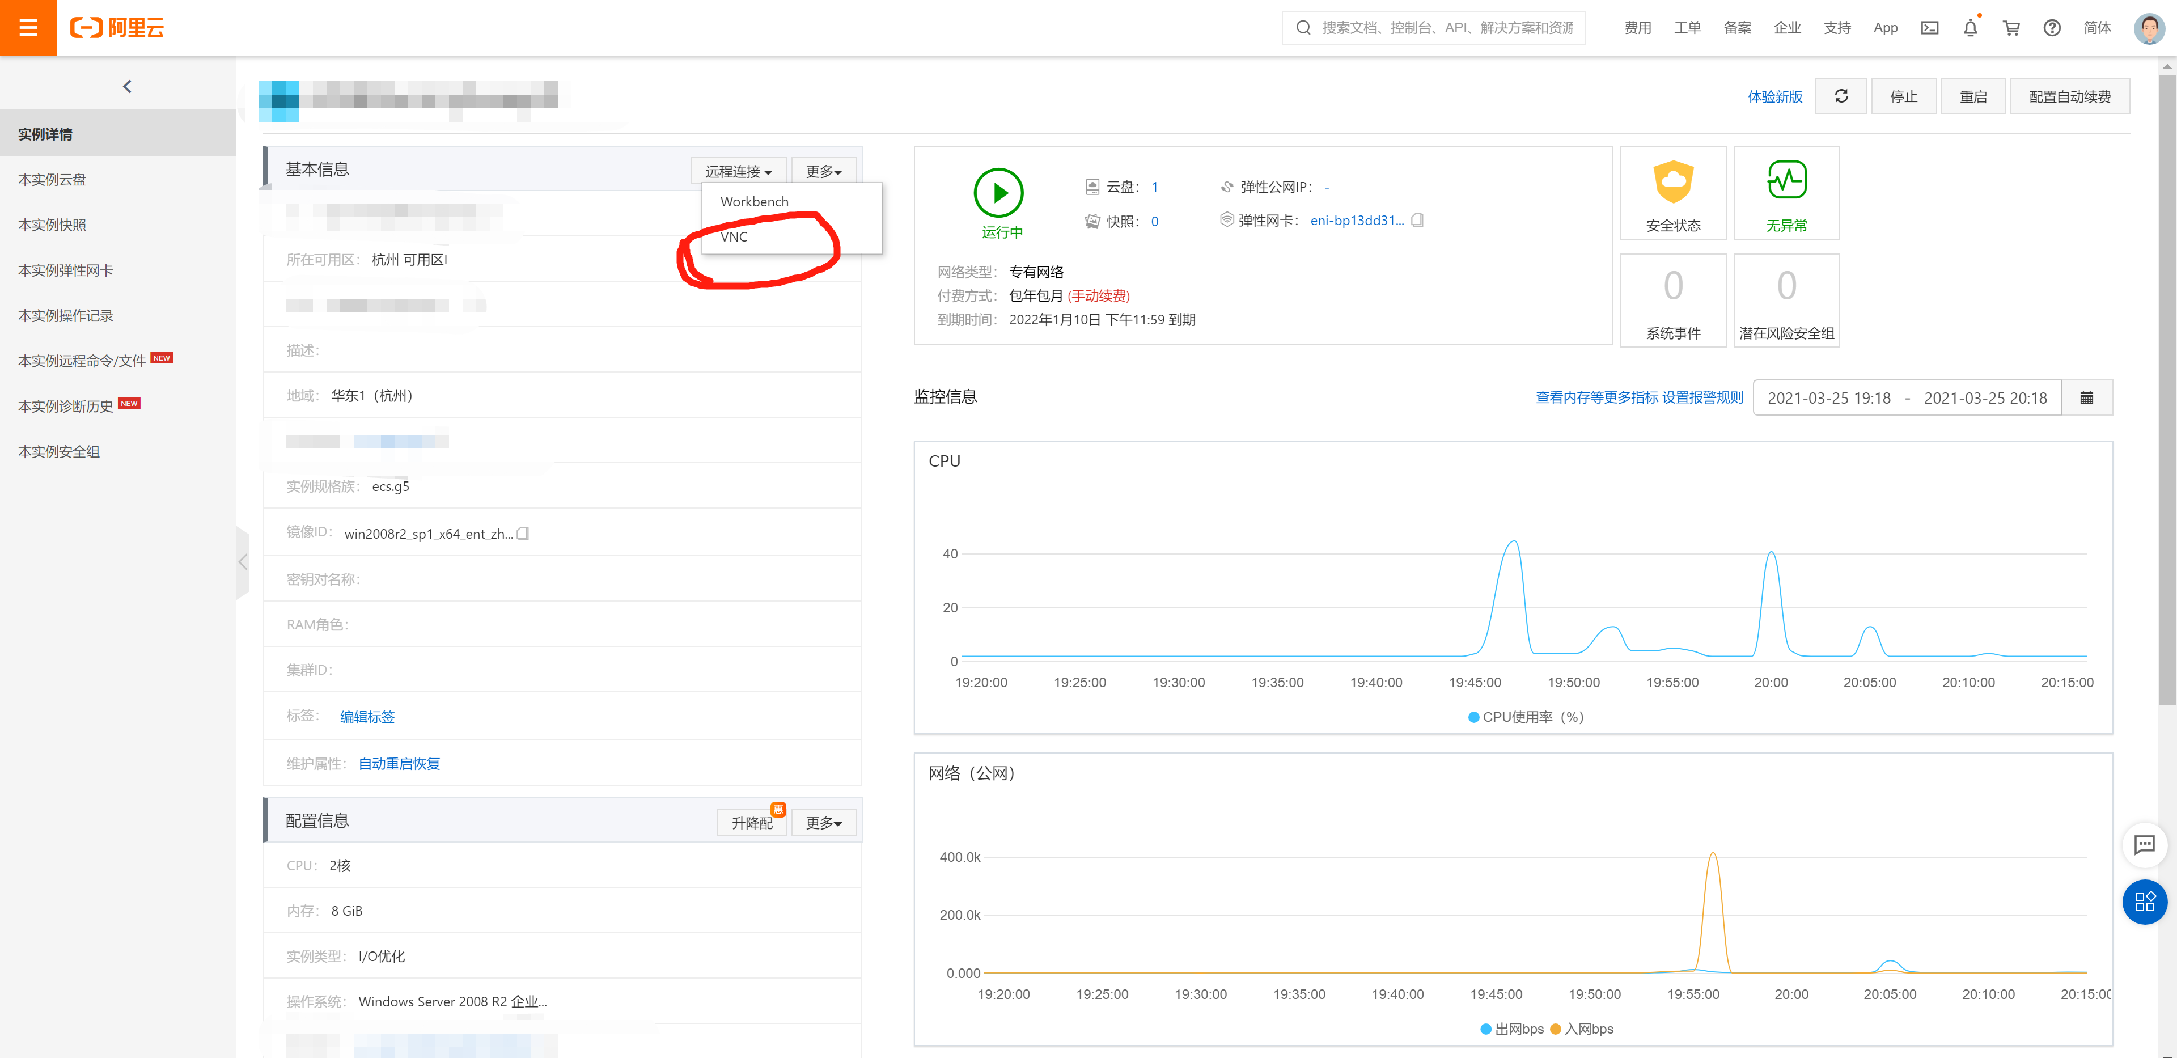Open 本实例安全组 in the sidebar

click(59, 451)
